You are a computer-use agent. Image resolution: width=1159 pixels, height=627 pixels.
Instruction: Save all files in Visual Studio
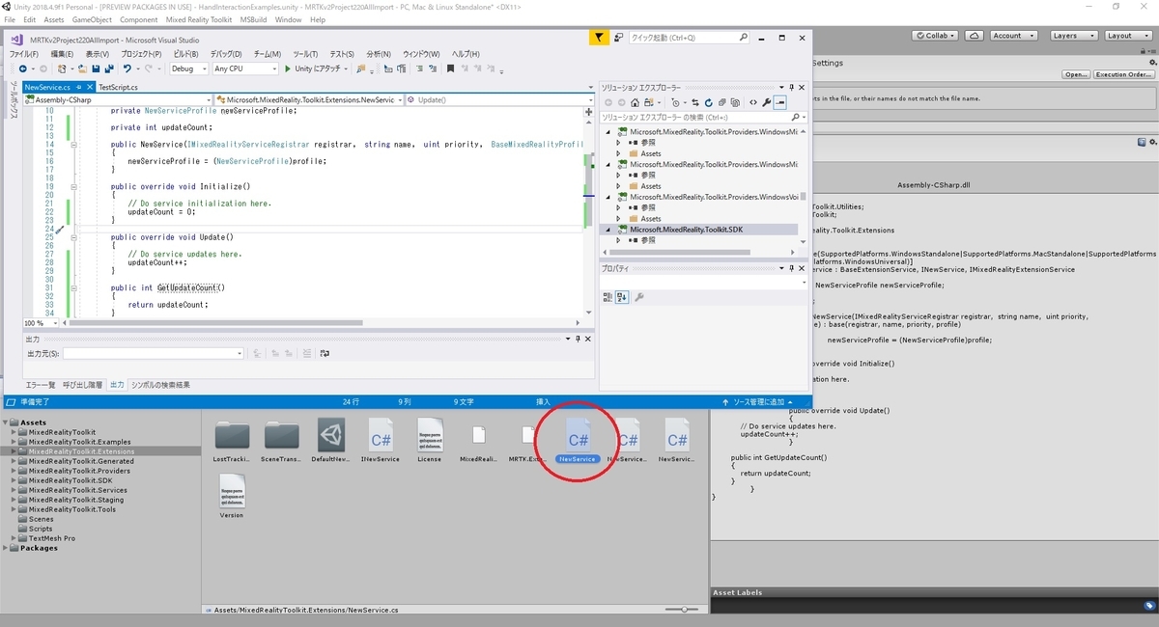[x=109, y=68]
